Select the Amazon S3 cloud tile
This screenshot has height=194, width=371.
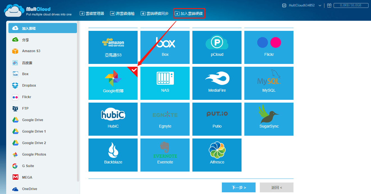tap(113, 47)
